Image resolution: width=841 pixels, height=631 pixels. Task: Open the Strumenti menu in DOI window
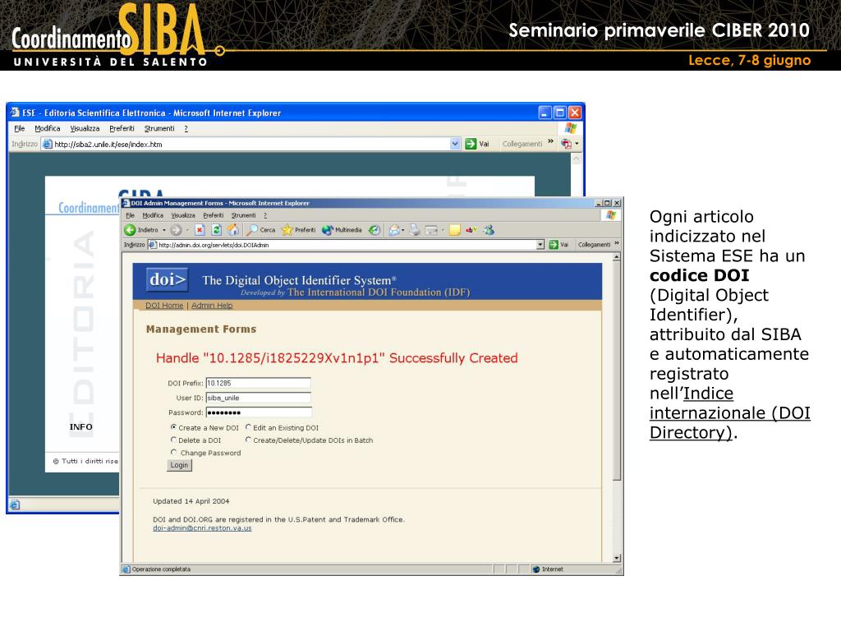(x=243, y=215)
